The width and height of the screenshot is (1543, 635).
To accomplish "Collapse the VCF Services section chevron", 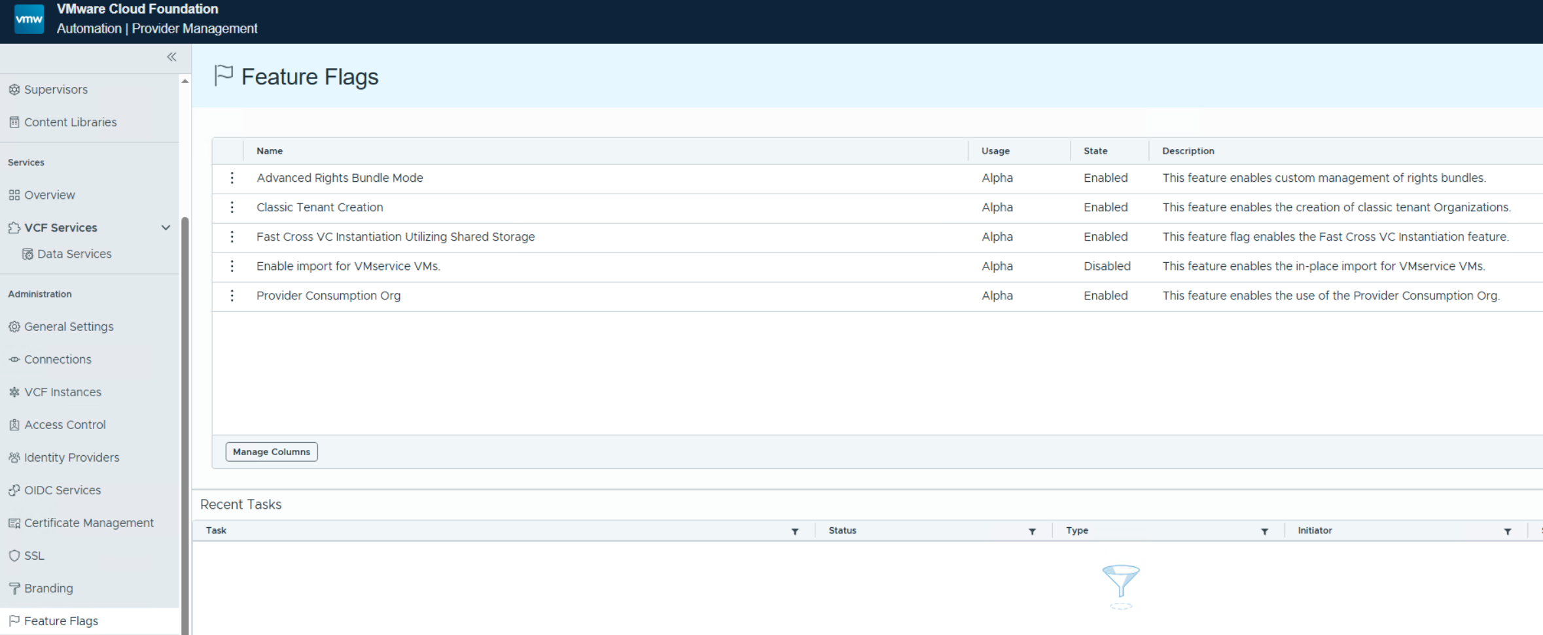I will coord(166,228).
